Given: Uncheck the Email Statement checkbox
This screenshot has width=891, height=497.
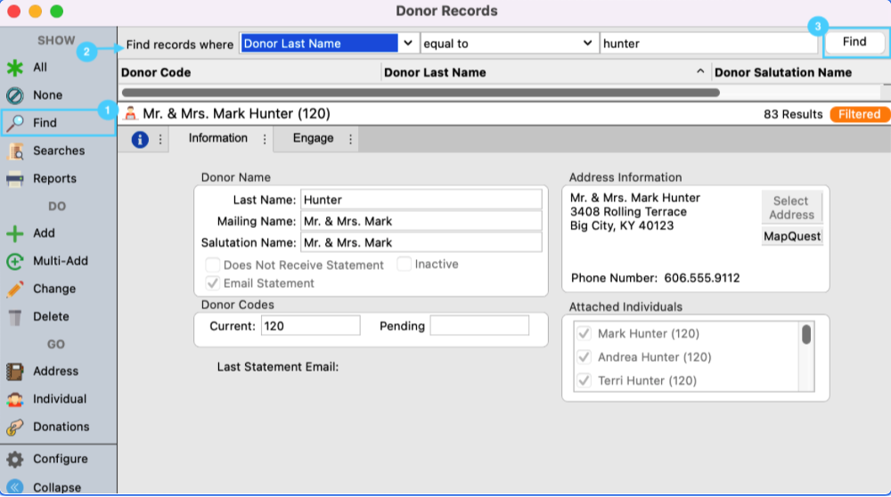Looking at the screenshot, I should [213, 283].
